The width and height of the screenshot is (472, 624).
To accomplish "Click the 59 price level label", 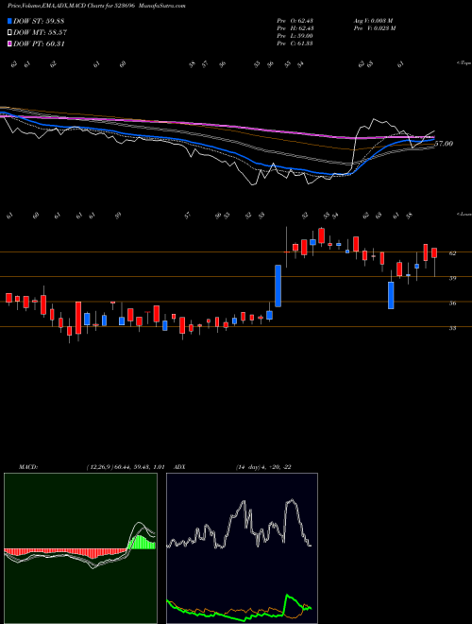I will click(x=452, y=278).
